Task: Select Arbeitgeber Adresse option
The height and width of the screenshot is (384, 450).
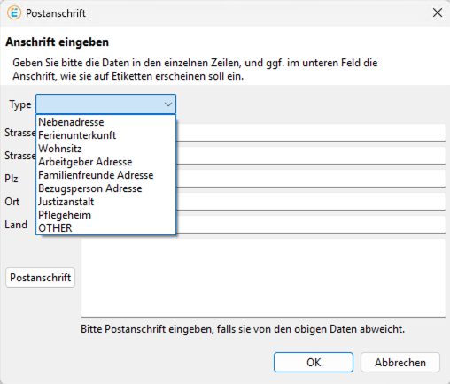Action: [85, 162]
